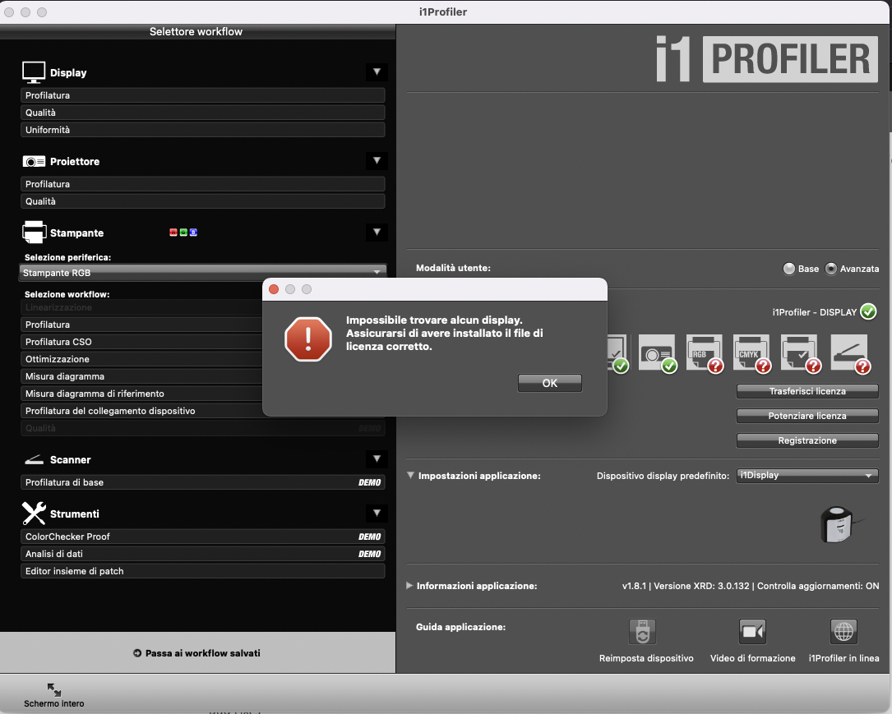Open the Stampante RGB device dropdown
This screenshot has width=892, height=714.
202,272
